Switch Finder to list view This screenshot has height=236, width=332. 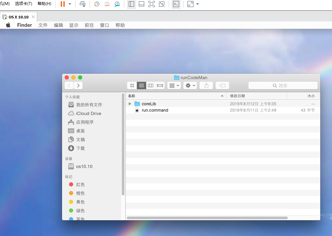pos(142,85)
